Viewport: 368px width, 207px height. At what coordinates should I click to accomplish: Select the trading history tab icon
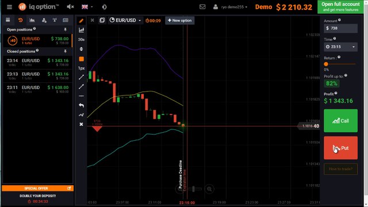[x=21, y=20]
